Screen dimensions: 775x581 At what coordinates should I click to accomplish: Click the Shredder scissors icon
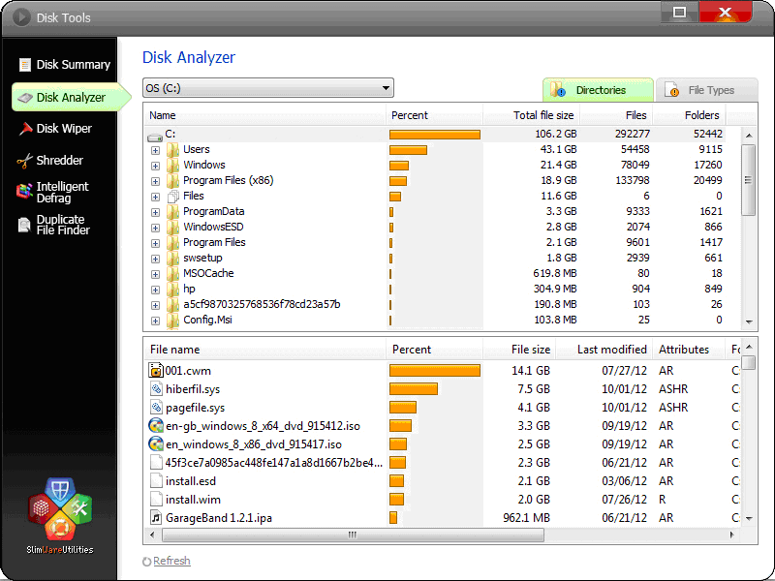[x=24, y=161]
